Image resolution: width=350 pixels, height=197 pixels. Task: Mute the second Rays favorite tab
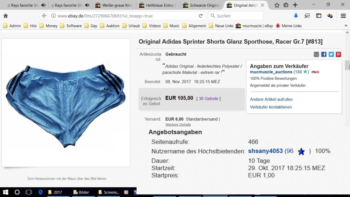coord(87,5)
